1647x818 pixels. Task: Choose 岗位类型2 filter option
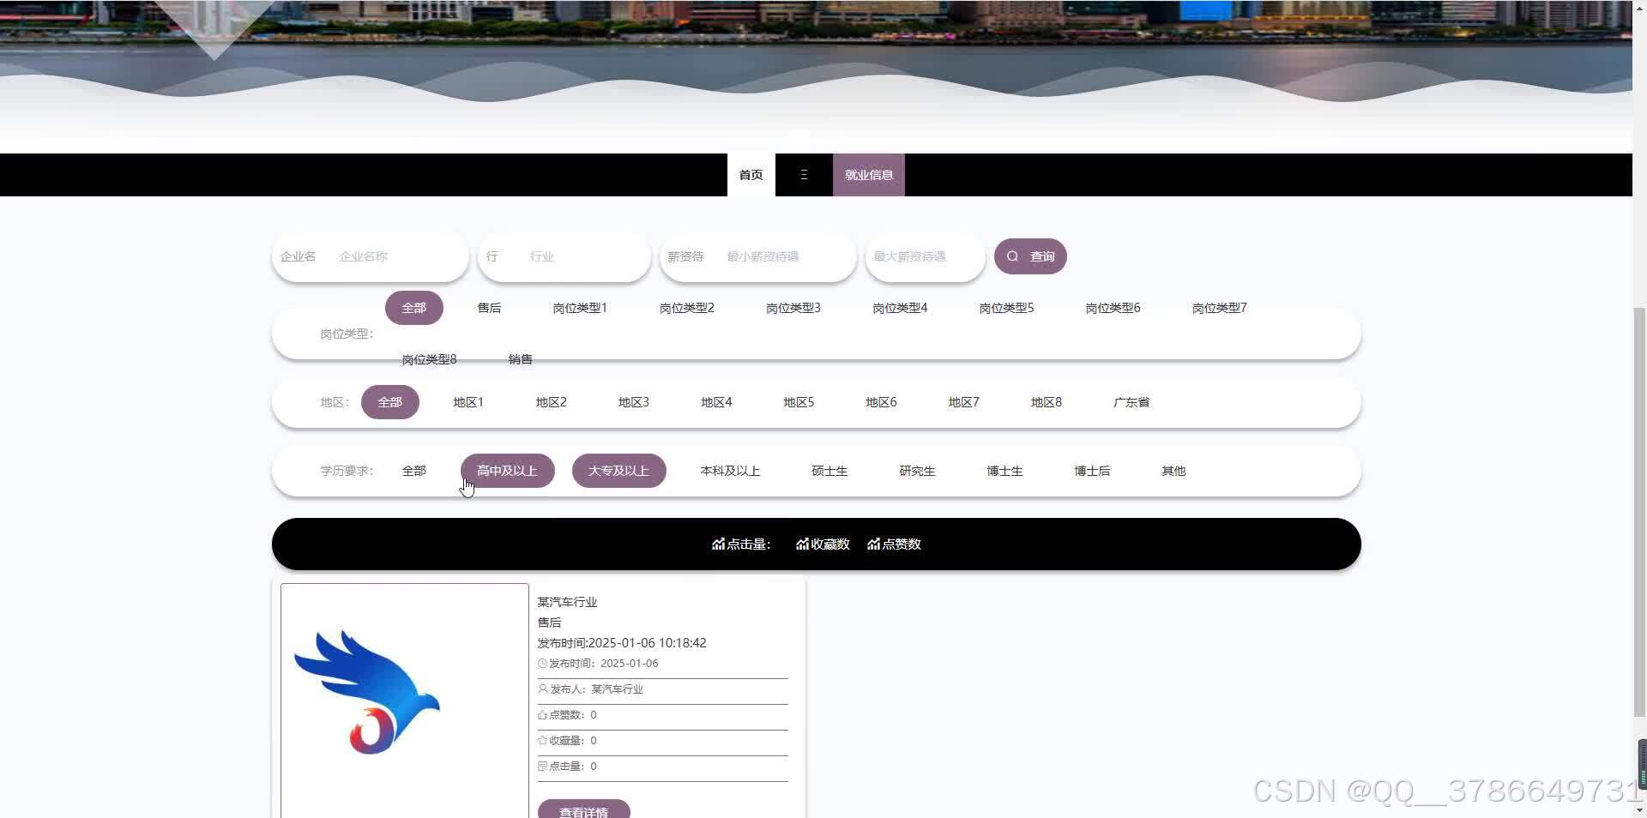686,308
